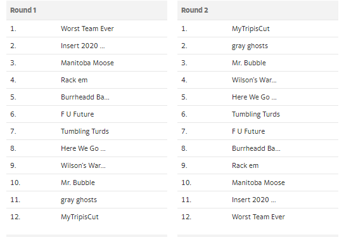Open MyTripisCut pick 12 in Round 1

click(x=80, y=217)
